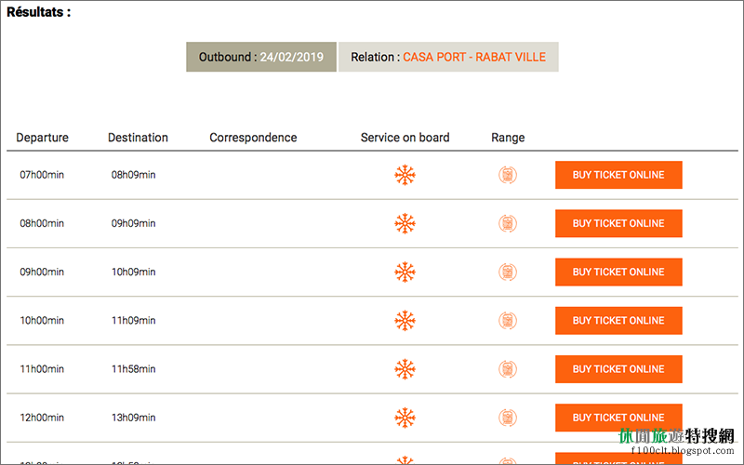The height and width of the screenshot is (465, 744).
Task: Click departure time 08h00min
Action: click(42, 223)
